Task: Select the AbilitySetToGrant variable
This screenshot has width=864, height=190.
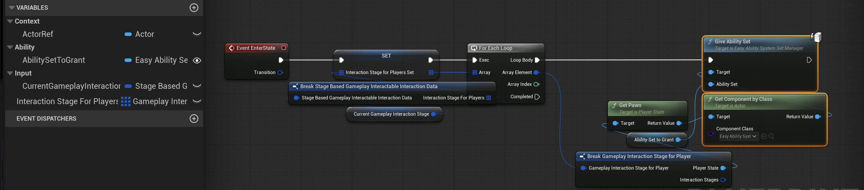Action: (x=54, y=60)
